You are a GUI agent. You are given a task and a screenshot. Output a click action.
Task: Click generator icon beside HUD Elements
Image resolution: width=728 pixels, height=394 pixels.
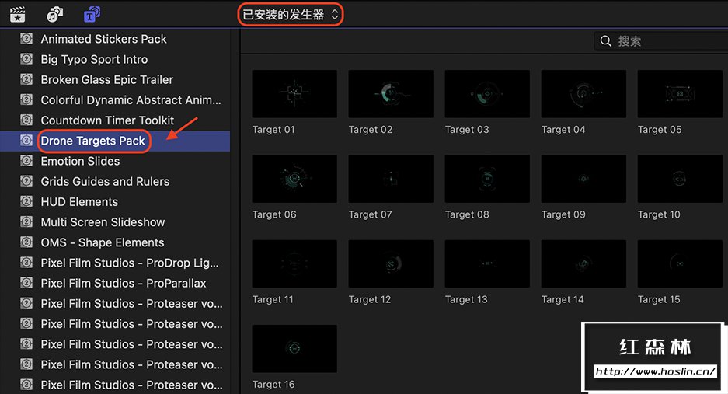click(26, 201)
